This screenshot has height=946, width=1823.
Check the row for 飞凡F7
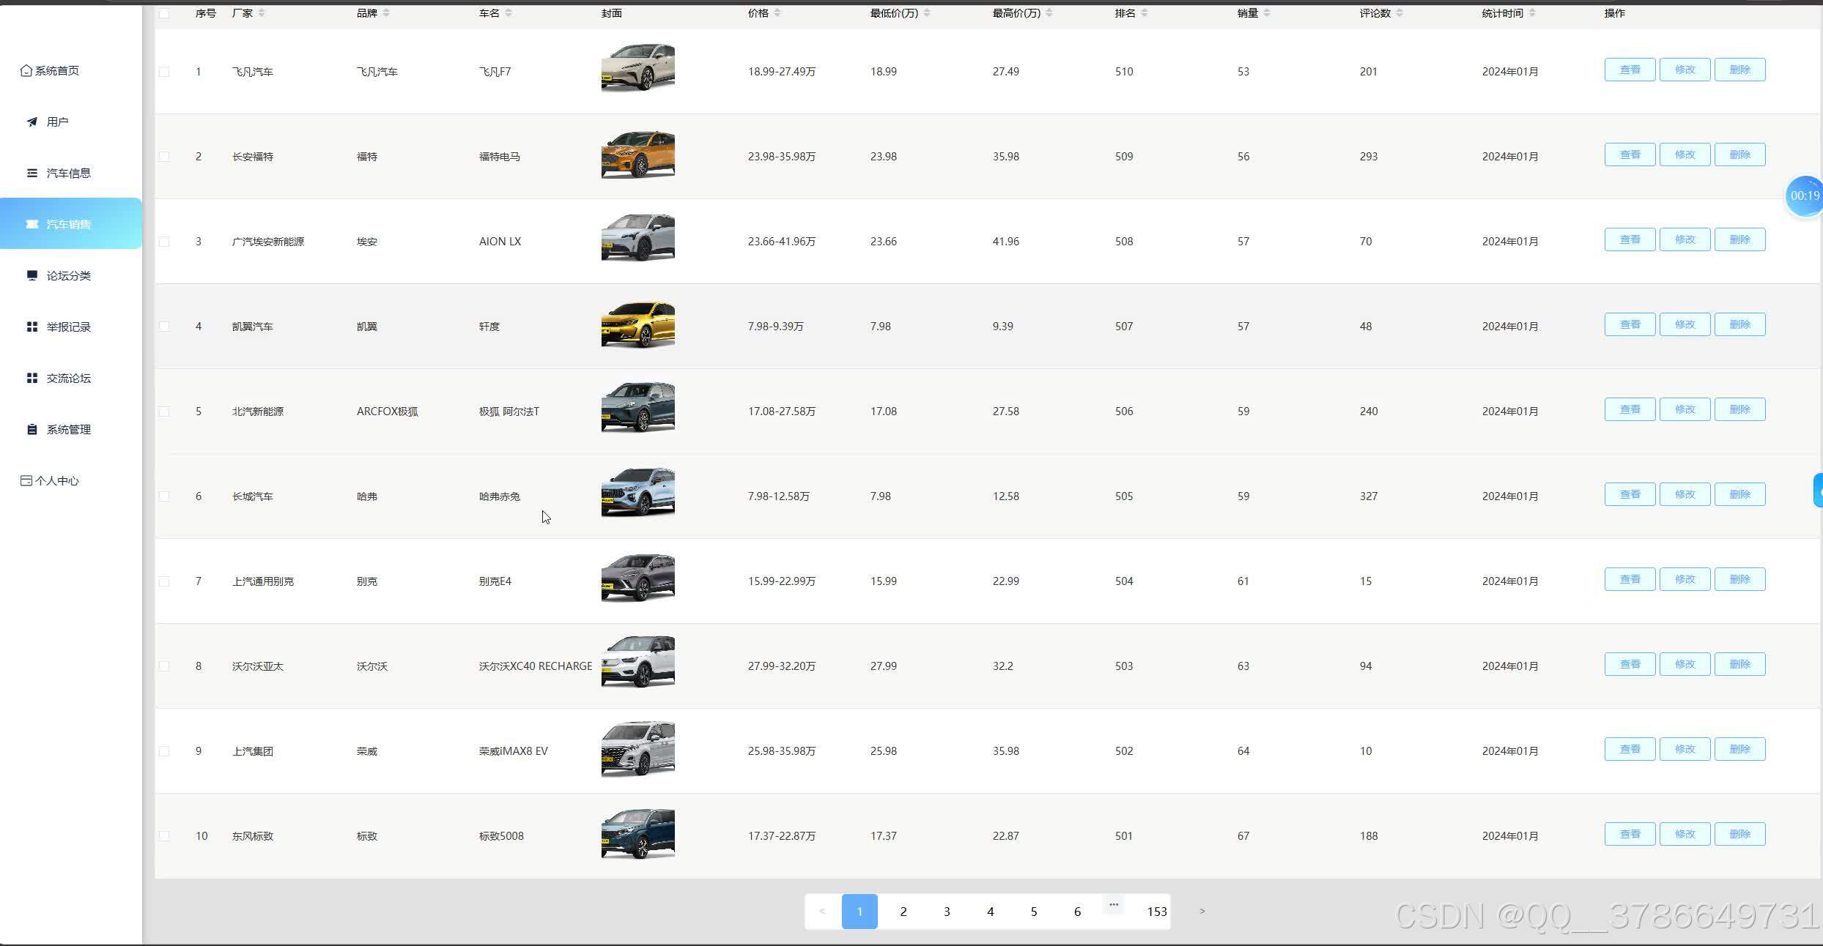pyautogui.click(x=164, y=72)
